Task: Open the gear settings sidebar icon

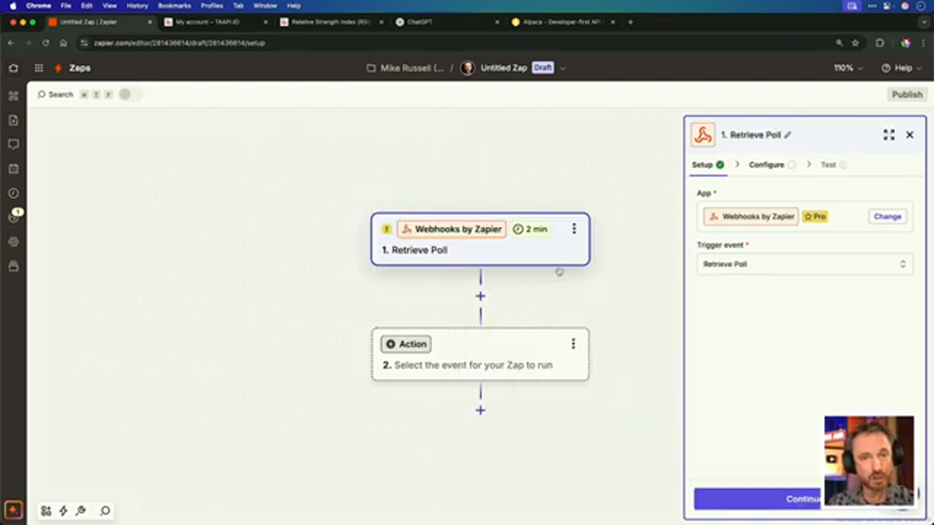Action: [x=13, y=241]
